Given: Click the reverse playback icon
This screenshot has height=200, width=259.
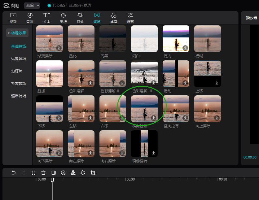Looking at the screenshot, I should click(x=63, y=173).
